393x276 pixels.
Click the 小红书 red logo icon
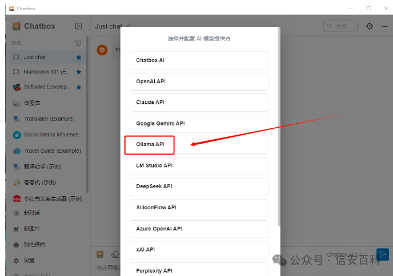(17, 199)
